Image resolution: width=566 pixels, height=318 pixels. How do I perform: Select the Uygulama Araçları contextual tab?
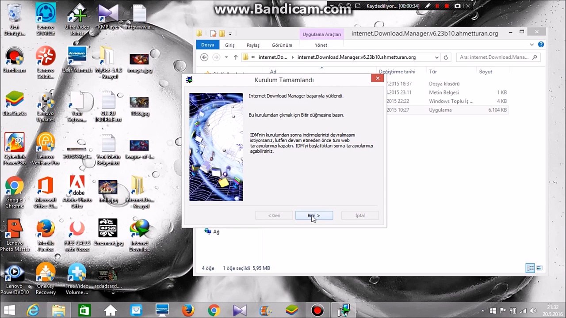pyautogui.click(x=321, y=34)
